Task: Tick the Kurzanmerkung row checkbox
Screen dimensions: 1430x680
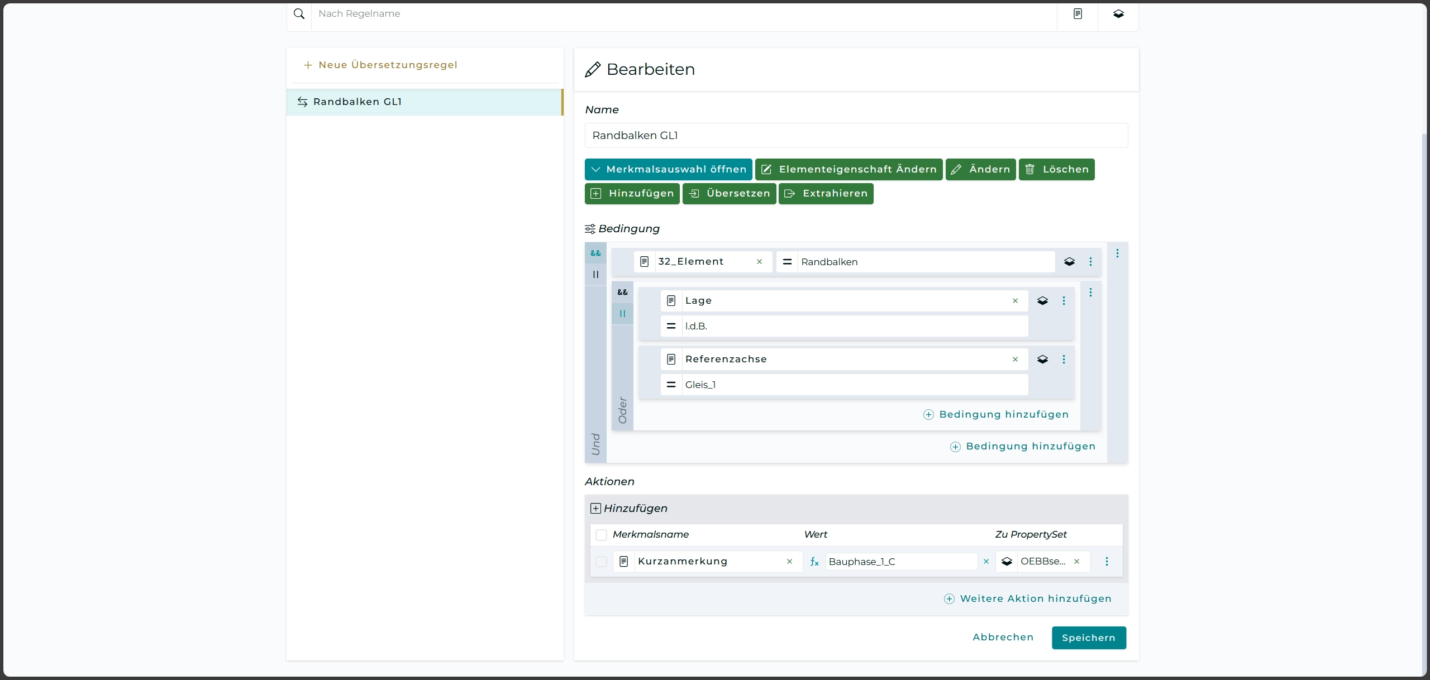Action: 601,562
